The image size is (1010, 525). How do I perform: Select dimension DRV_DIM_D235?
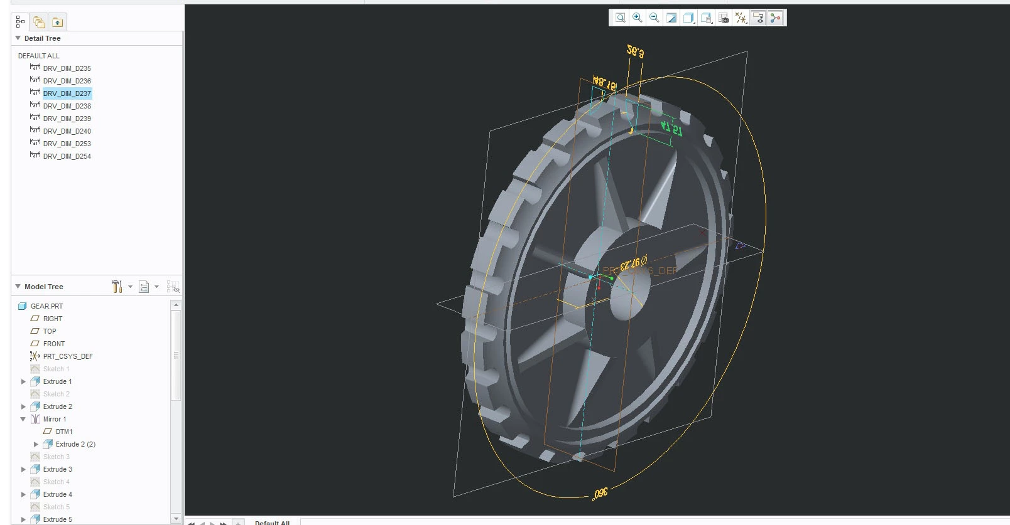(x=67, y=68)
